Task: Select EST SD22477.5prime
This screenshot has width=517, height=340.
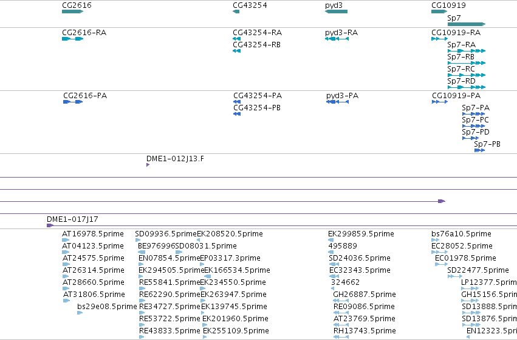Action: (x=455, y=276)
